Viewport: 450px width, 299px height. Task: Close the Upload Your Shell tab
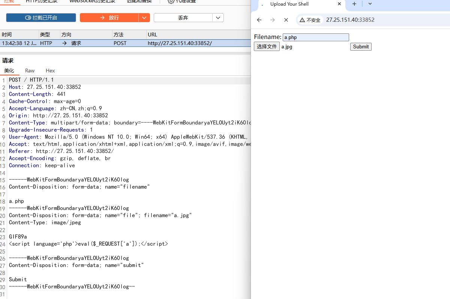(x=339, y=4)
